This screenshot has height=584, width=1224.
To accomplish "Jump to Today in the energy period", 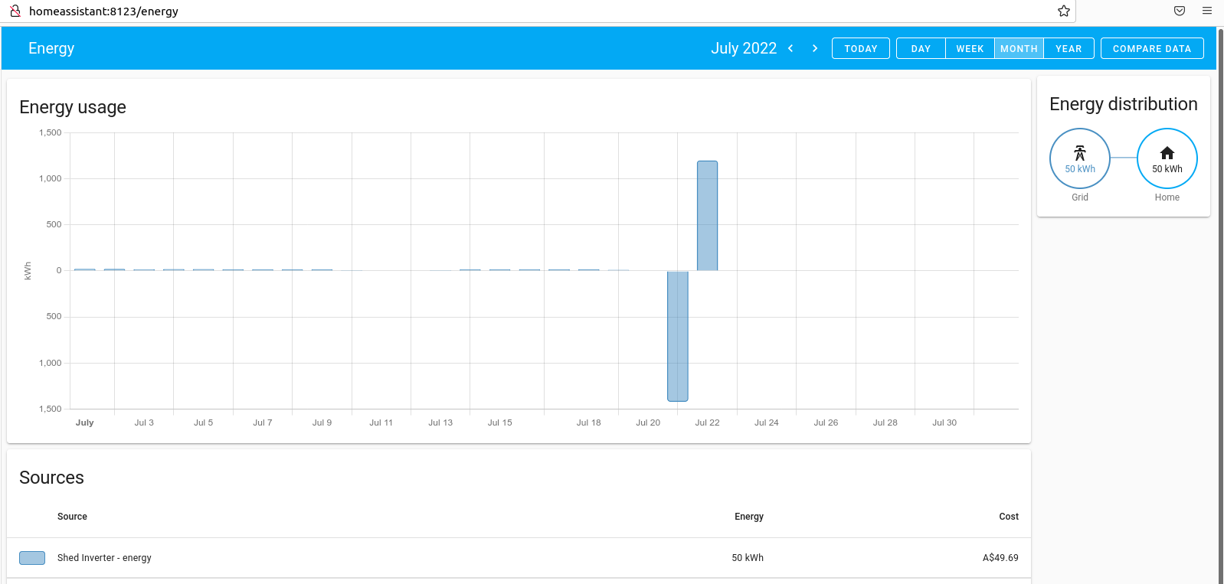I will coord(861,48).
